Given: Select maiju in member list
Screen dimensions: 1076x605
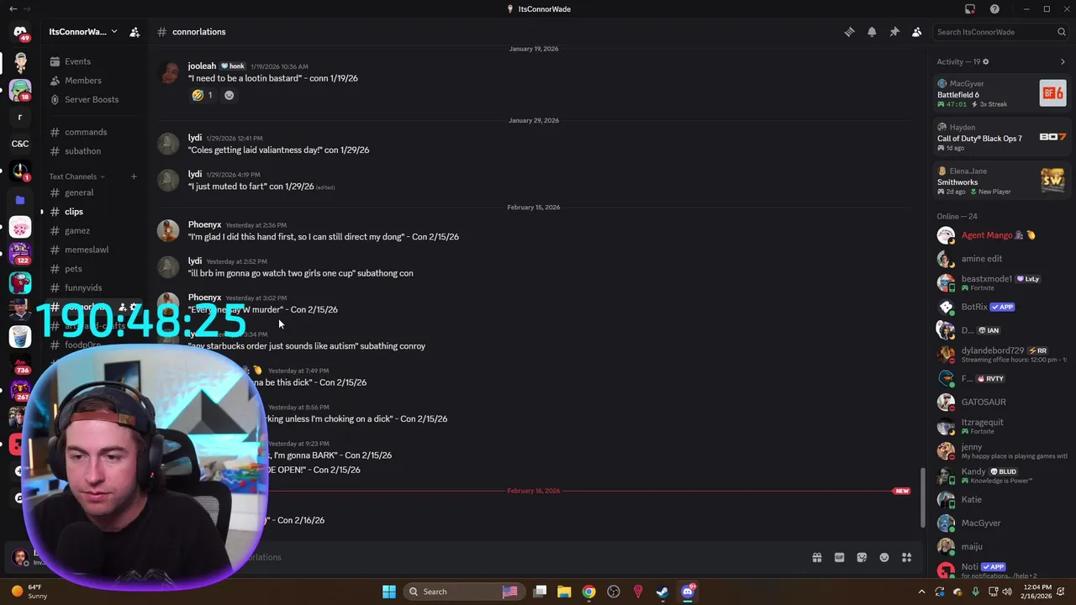Looking at the screenshot, I should [x=1001, y=546].
